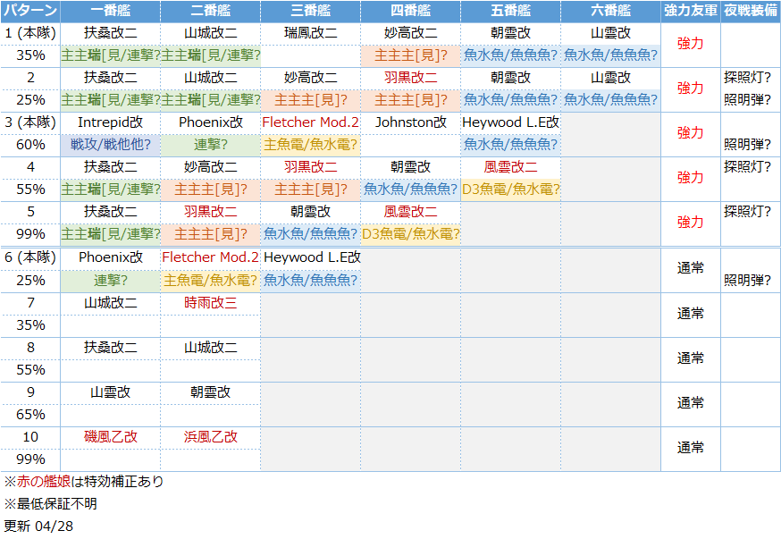Click the 60% rate cell
This screenshot has width=781, height=539.
tap(30, 145)
